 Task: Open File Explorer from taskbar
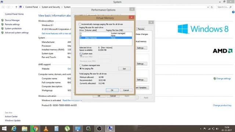[x=25, y=129]
